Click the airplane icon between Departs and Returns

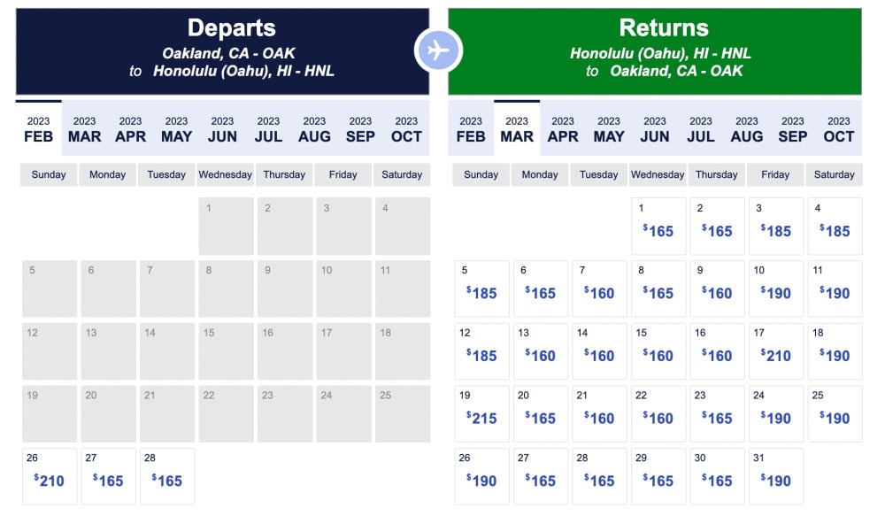tap(438, 50)
